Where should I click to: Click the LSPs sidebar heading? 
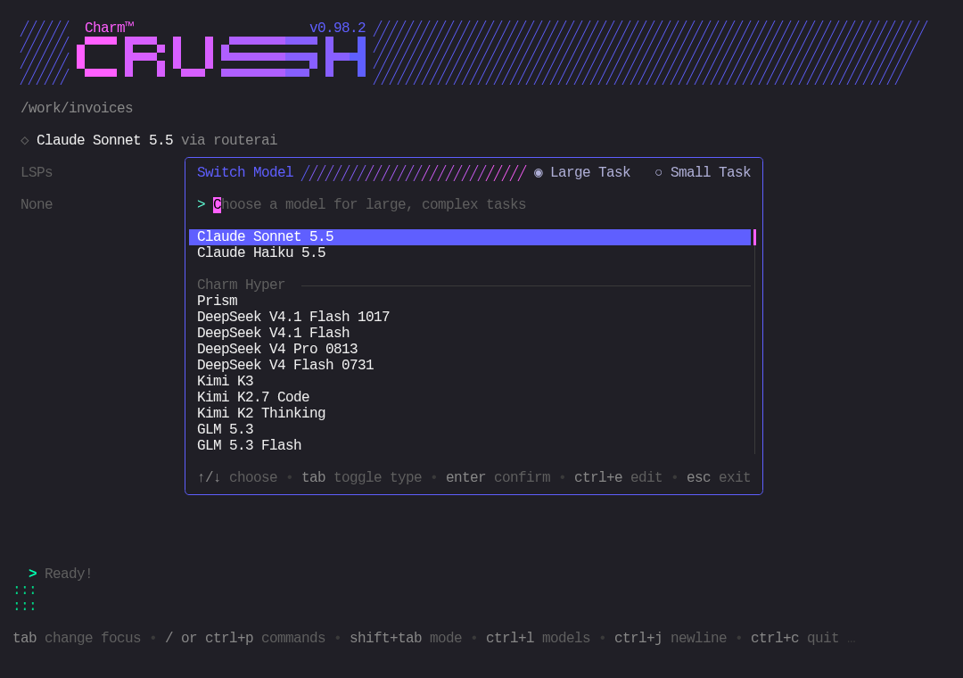pos(37,172)
